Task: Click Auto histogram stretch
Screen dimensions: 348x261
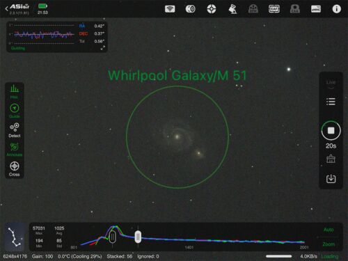Action: click(x=329, y=230)
